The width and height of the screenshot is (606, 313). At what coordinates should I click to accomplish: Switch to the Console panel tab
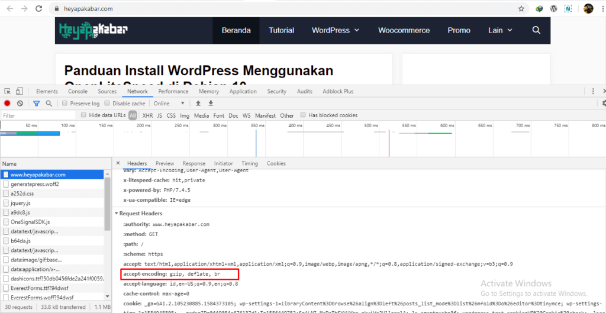pos(78,92)
